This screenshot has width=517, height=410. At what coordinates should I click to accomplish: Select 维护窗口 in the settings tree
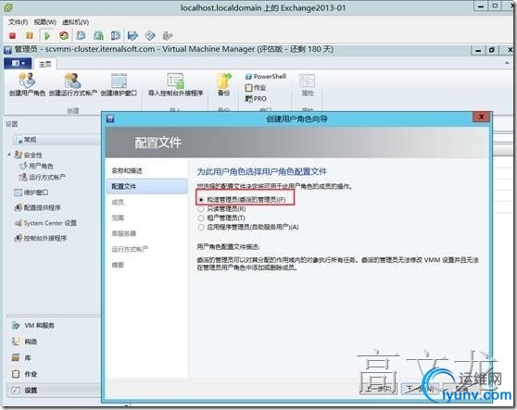point(32,193)
